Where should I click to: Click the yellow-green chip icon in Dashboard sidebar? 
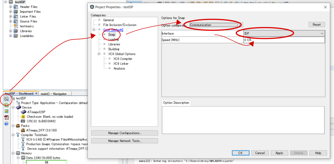(6, 111)
